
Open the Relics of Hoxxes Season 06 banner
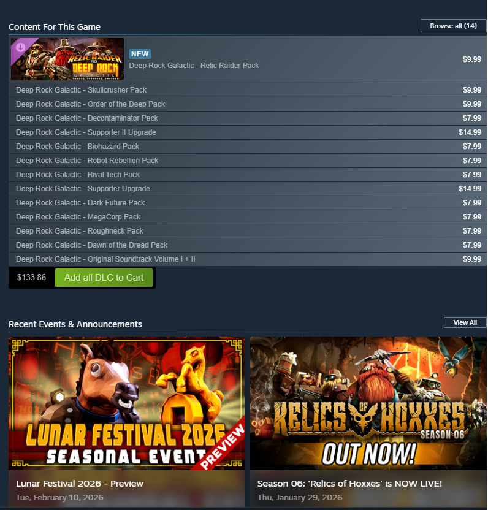click(368, 403)
